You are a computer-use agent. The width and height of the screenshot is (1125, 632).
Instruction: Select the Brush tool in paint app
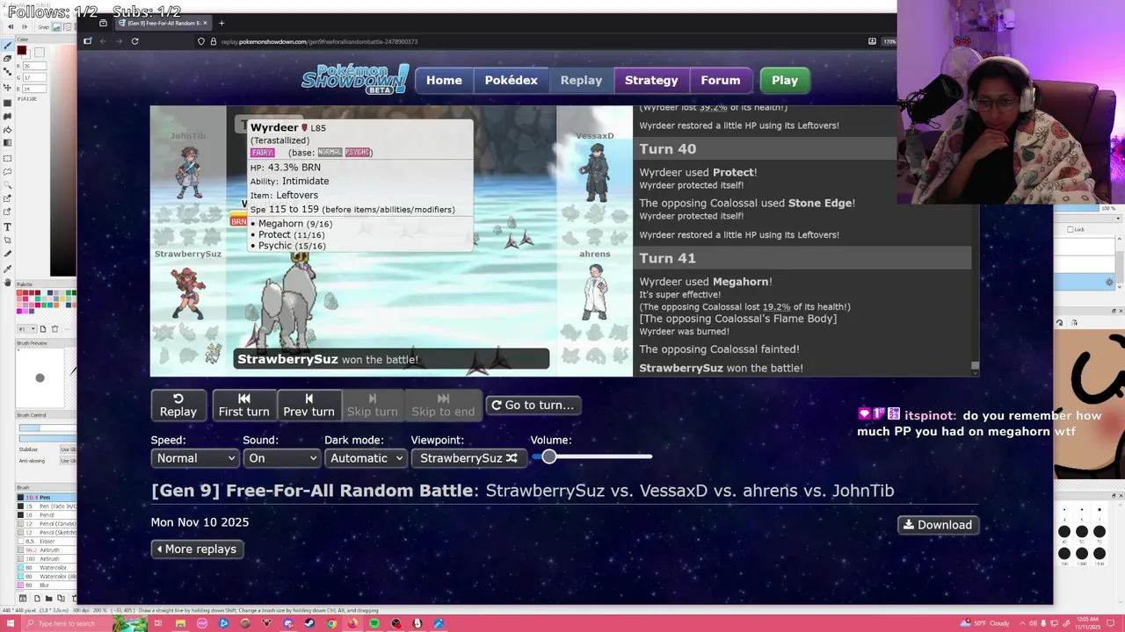tap(7, 45)
